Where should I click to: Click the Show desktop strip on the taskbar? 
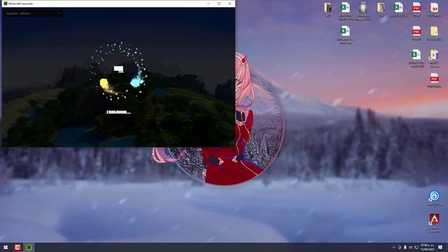447,247
